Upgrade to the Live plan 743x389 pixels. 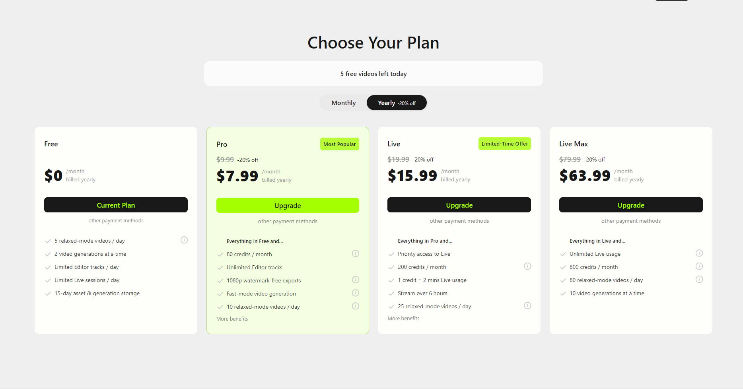pyautogui.click(x=459, y=205)
